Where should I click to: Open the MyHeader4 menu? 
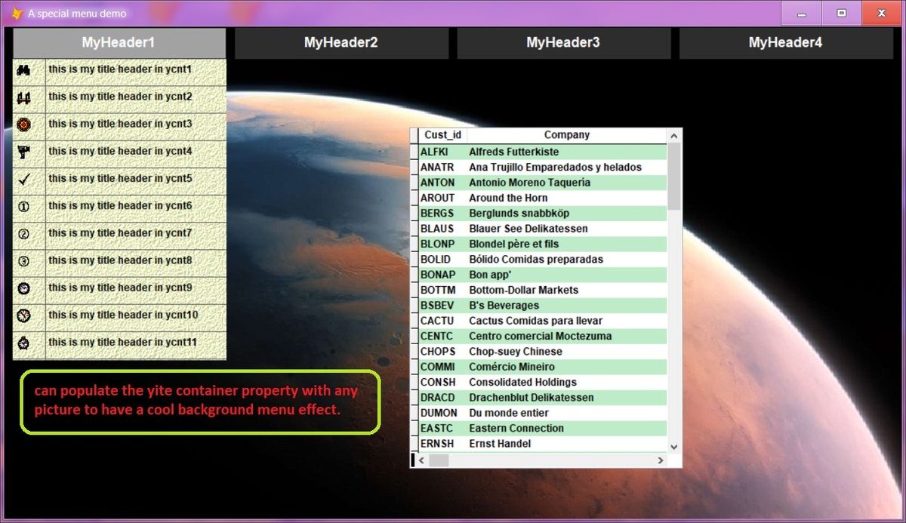pos(785,43)
